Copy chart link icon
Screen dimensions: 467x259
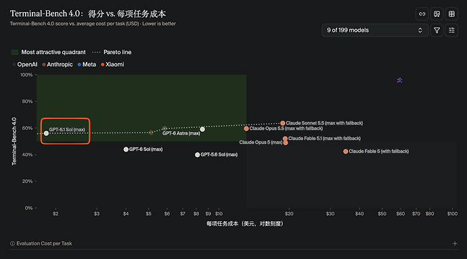click(422, 14)
